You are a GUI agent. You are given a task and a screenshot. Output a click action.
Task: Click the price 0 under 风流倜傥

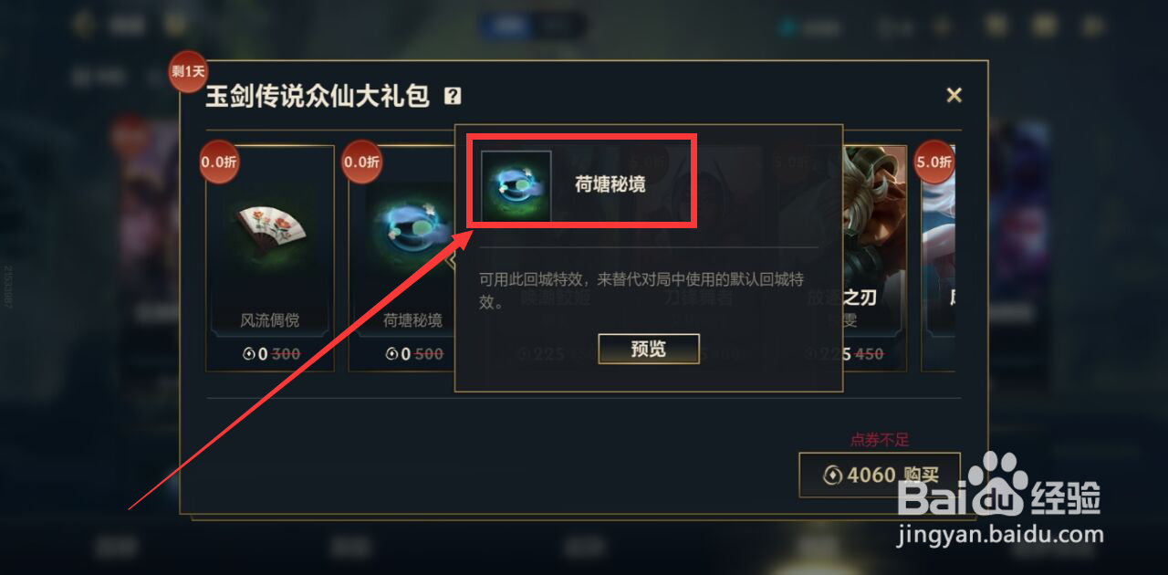point(261,354)
